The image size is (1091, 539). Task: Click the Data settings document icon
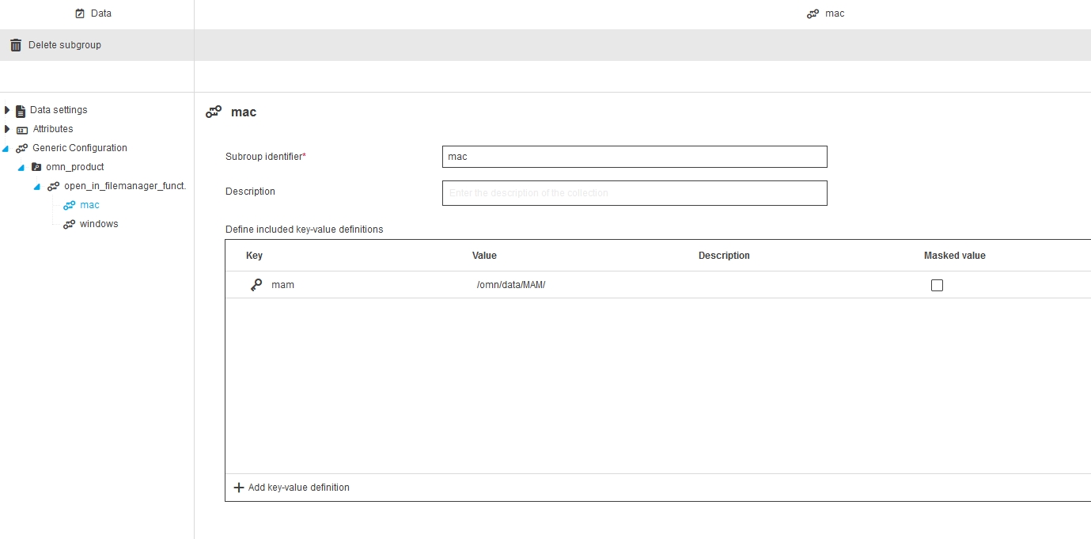(x=21, y=111)
